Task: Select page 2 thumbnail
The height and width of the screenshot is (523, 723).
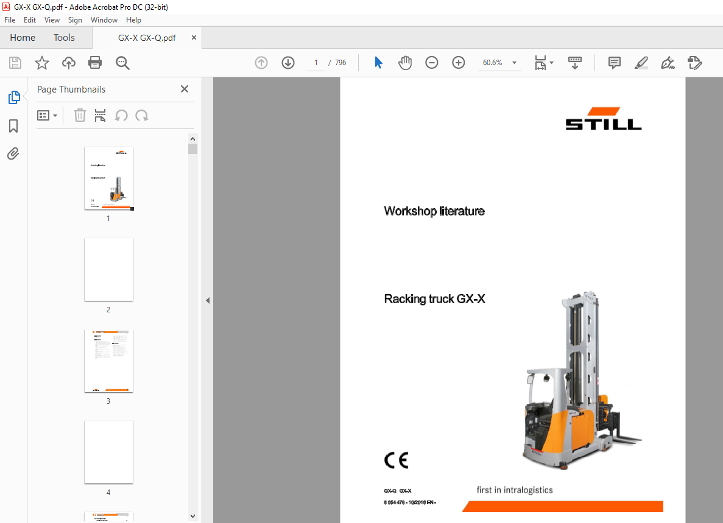Action: pos(109,270)
